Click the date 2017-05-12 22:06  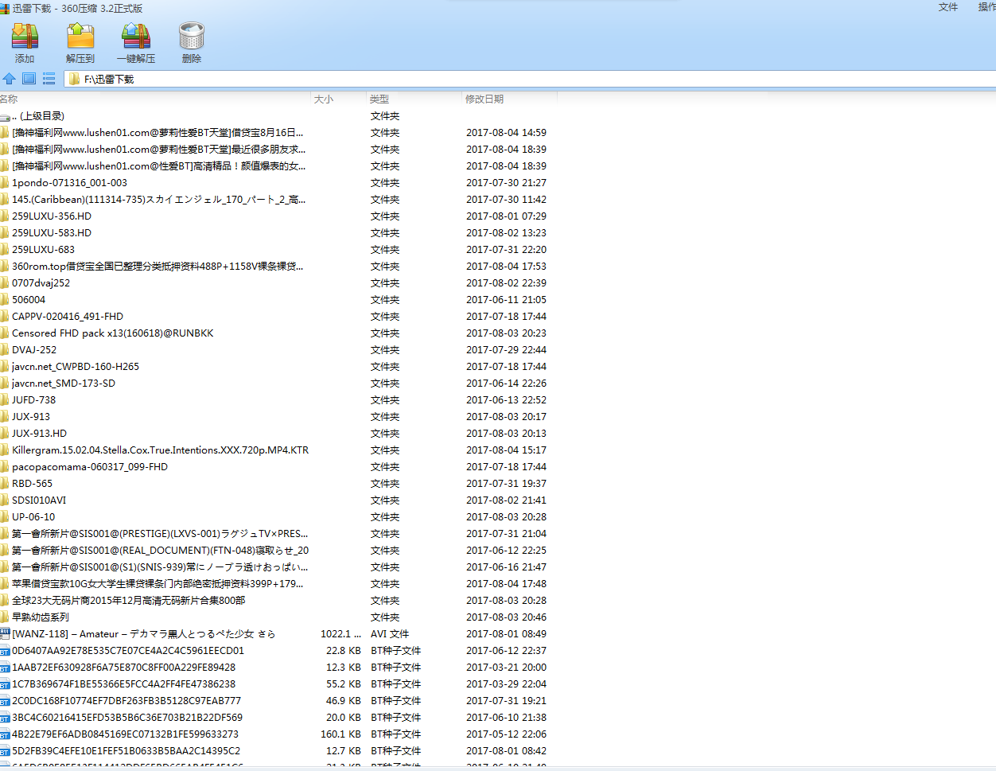[506, 734]
